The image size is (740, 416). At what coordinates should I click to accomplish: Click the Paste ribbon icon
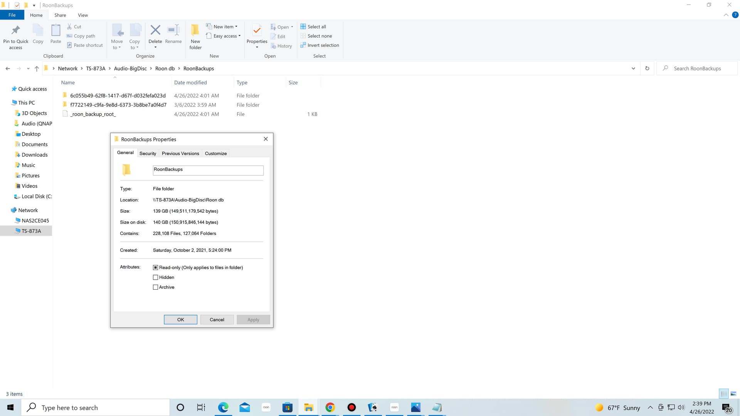(55, 30)
